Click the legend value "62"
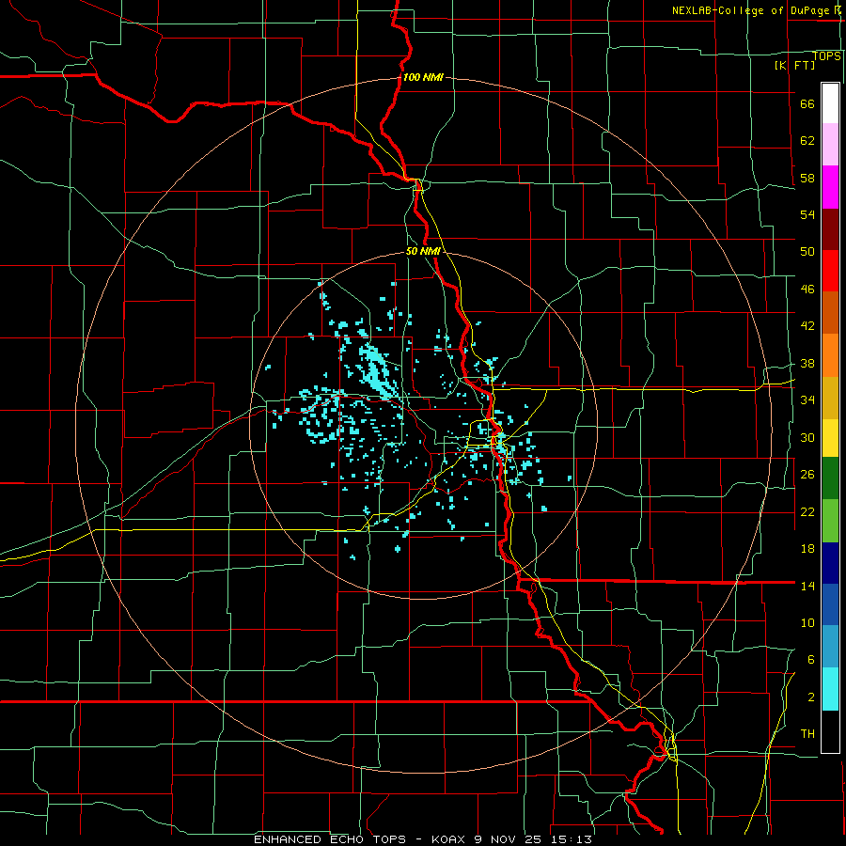 click(807, 141)
